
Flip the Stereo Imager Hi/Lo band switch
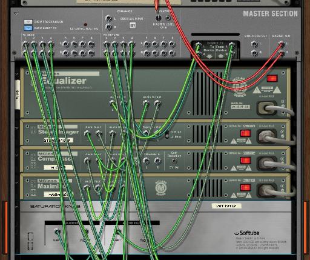[167, 135]
